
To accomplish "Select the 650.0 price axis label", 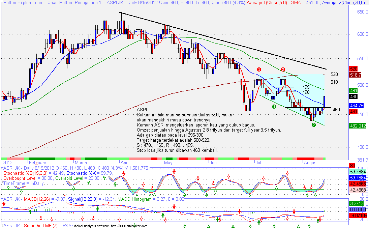I will 362,12.
